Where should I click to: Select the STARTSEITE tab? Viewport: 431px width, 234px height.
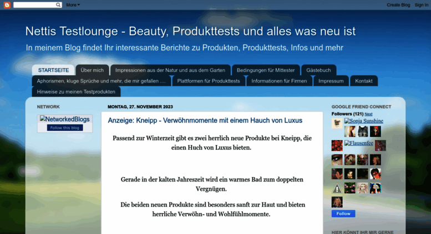click(53, 70)
